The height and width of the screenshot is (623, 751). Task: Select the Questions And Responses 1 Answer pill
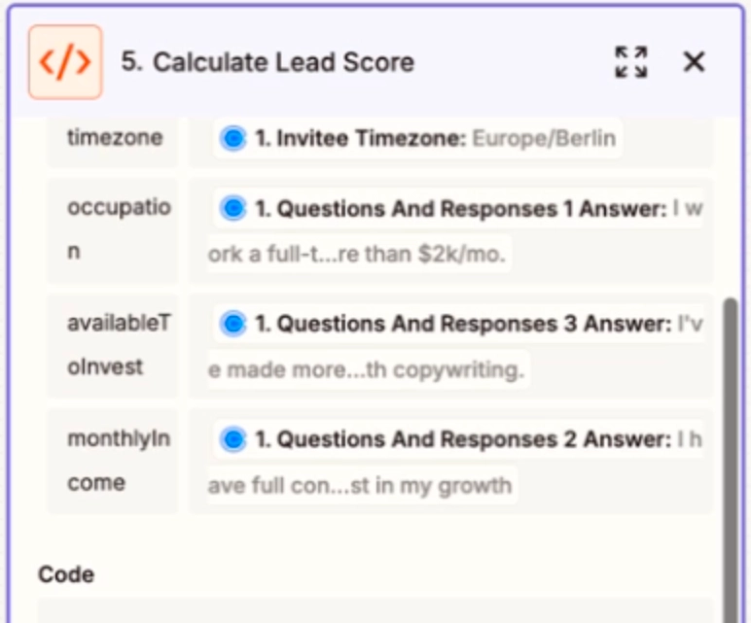(x=459, y=209)
